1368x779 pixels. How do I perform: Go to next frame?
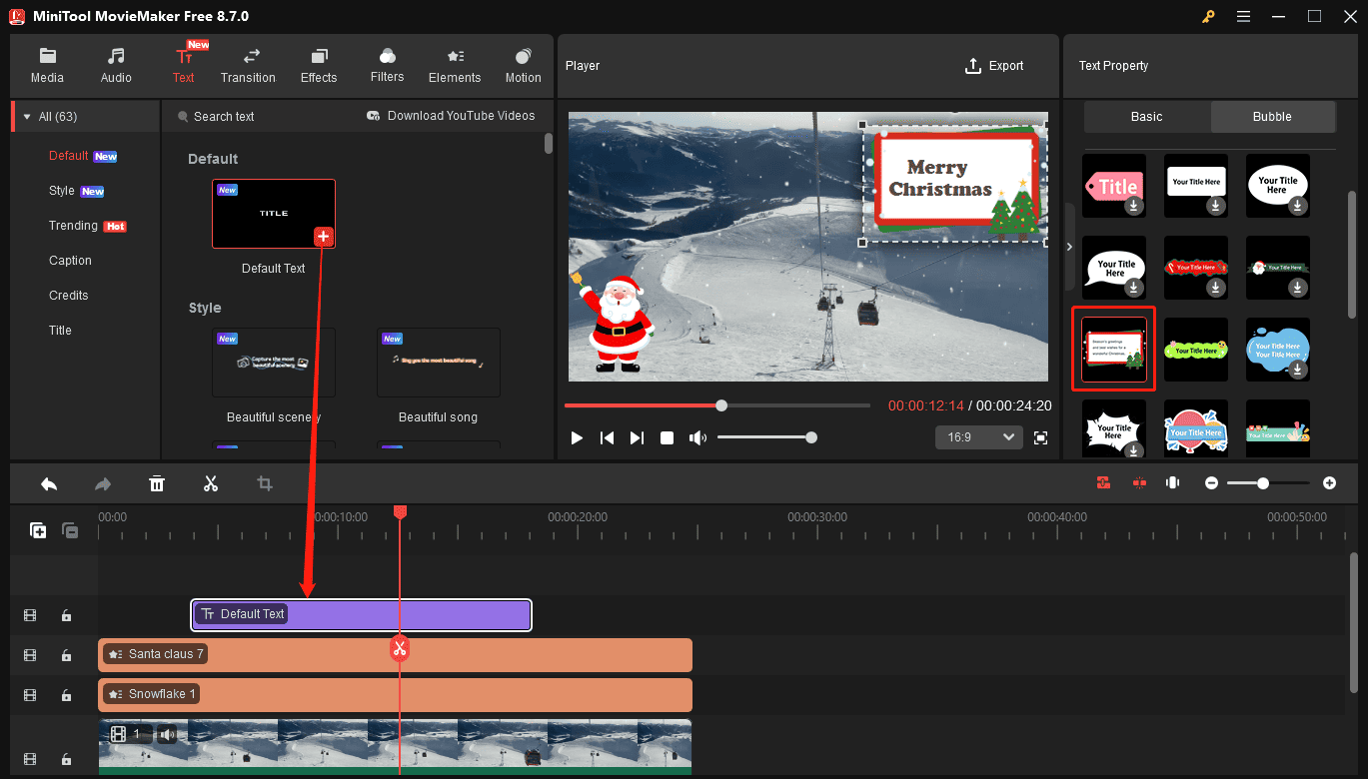point(637,437)
